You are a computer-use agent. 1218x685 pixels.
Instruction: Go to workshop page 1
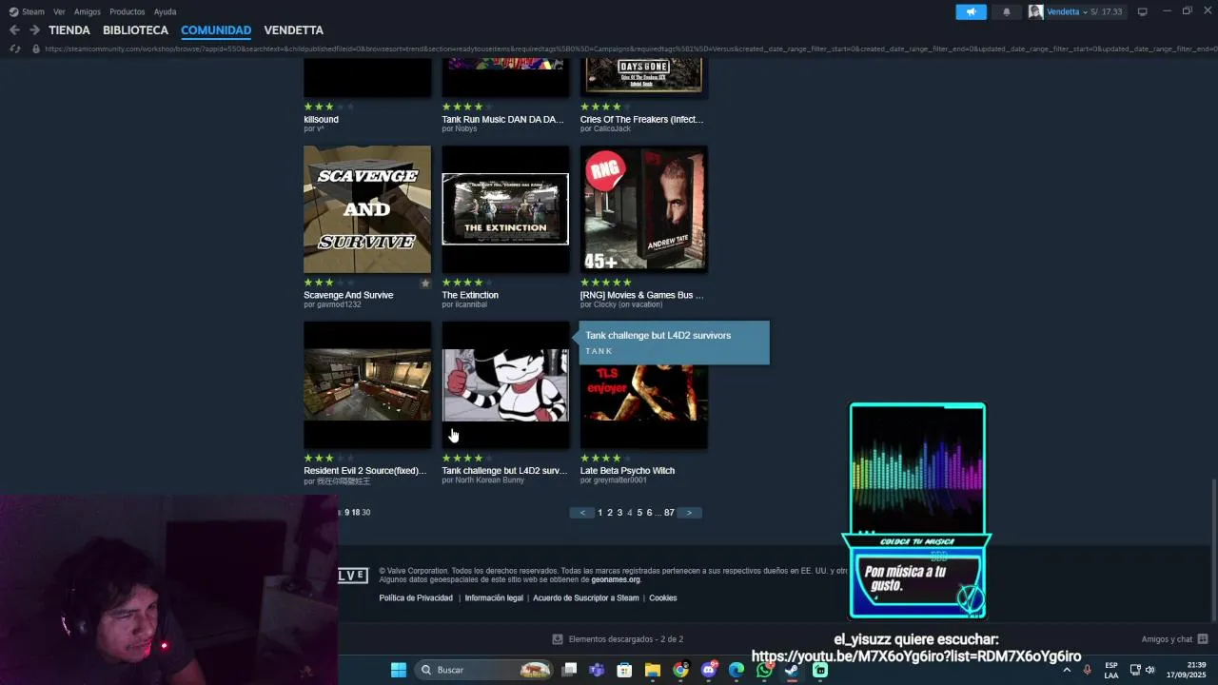599,513
